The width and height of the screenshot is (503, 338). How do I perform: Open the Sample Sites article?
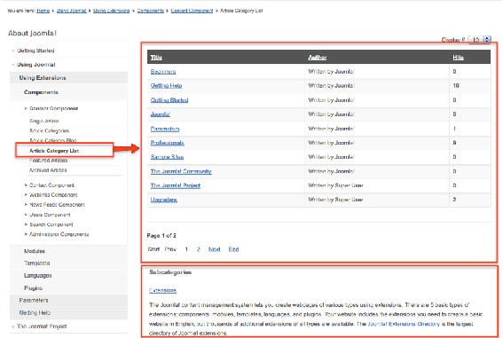coord(167,157)
